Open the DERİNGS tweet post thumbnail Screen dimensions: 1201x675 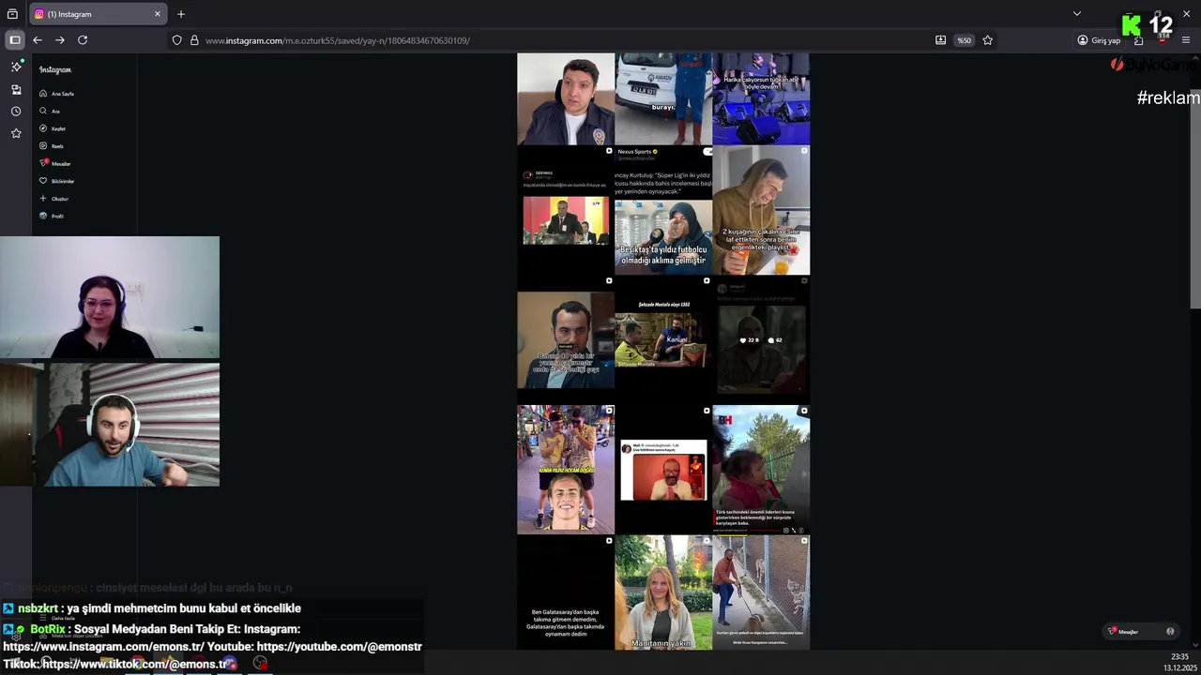tap(566, 210)
